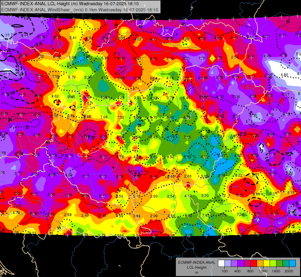Image resolution: width=301 pixels, height=277 pixels.
Task: Click the wind shear value '7.50'
Action: pos(121,118)
